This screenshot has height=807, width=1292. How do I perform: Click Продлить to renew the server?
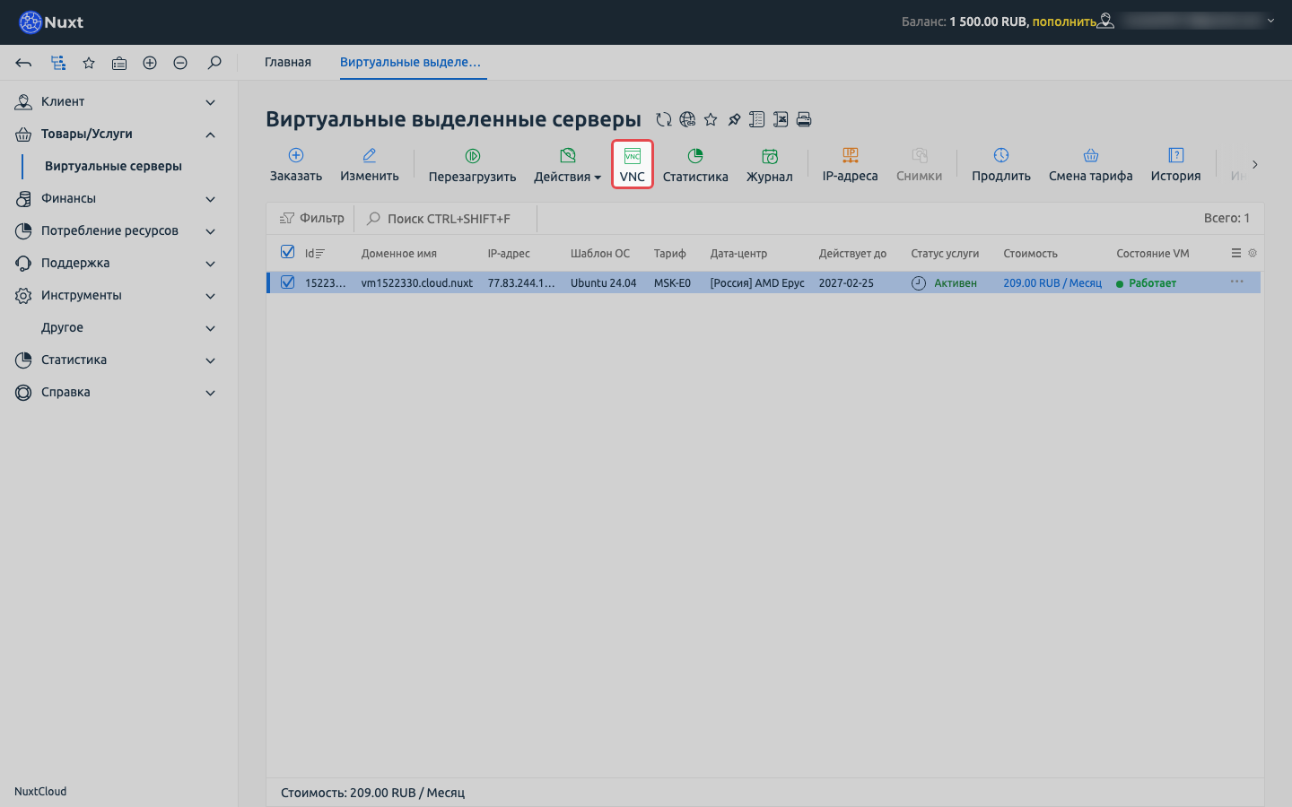pos(1001,165)
